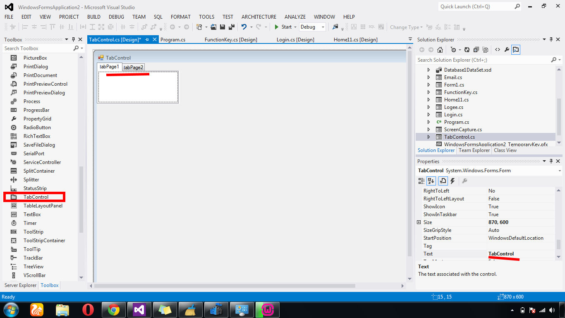Image resolution: width=565 pixels, height=318 pixels.
Task: Click View Code icon in Solution Explorer
Action: point(498,50)
